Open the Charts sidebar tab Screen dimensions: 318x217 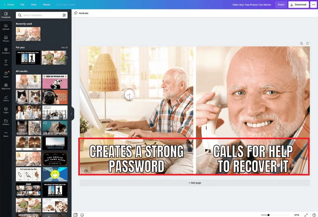[6, 98]
